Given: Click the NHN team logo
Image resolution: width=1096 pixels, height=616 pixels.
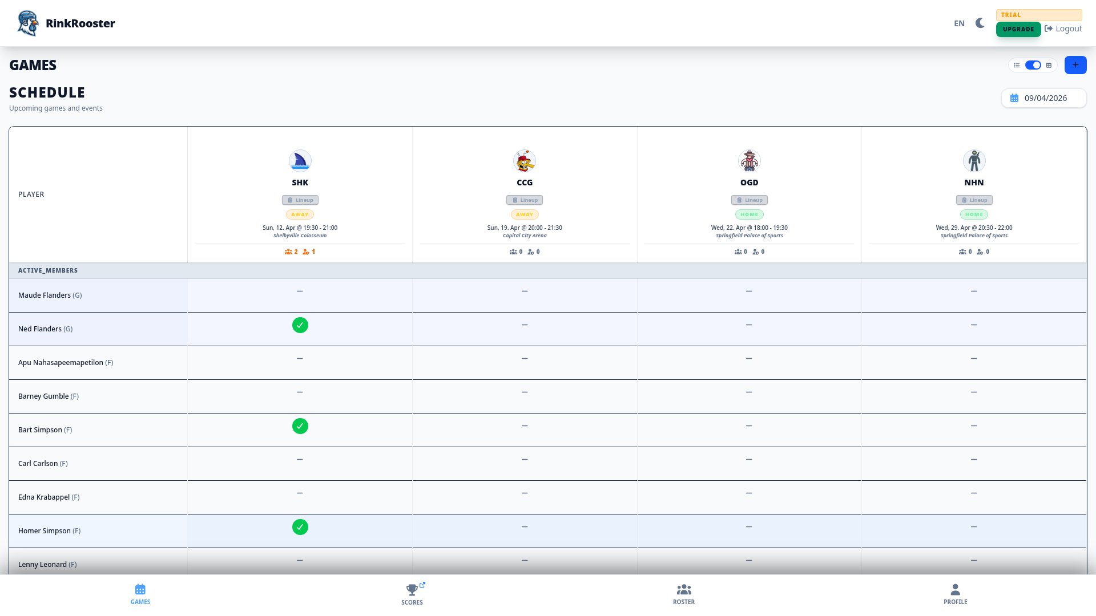Looking at the screenshot, I should click(x=974, y=161).
